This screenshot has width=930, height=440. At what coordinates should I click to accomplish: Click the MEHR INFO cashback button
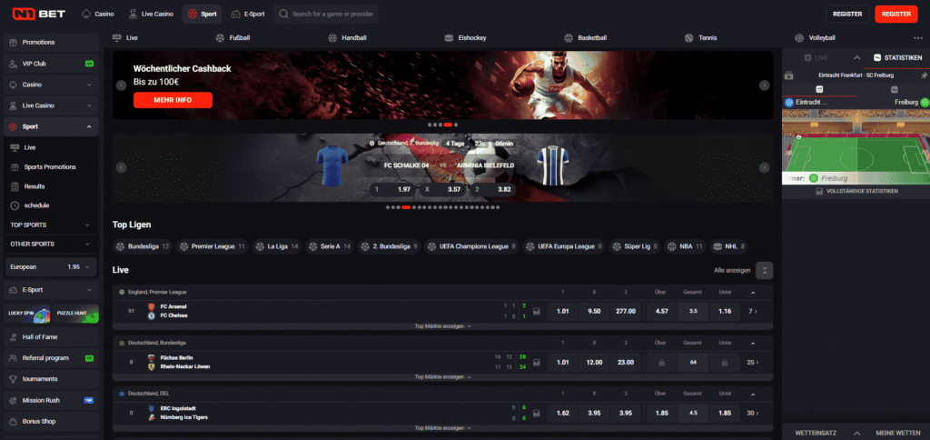(x=173, y=100)
